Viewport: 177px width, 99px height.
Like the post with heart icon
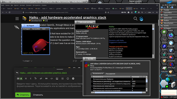[x=76, y=61]
